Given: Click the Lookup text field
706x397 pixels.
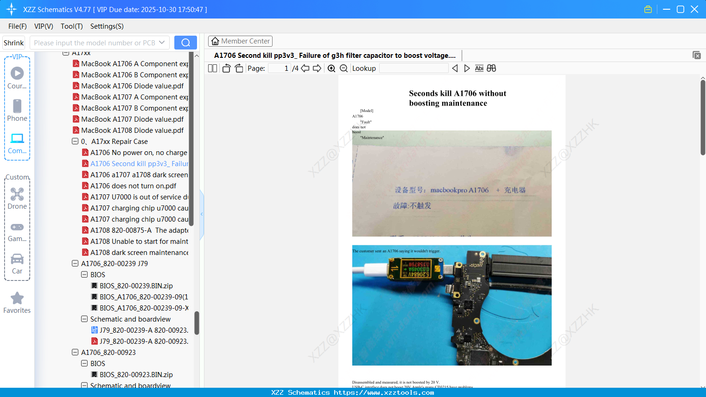Looking at the screenshot, I should point(414,68).
